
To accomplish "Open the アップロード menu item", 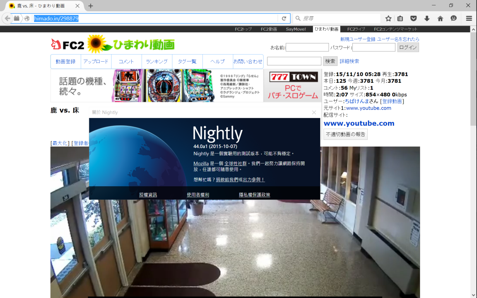I will click(96, 62).
